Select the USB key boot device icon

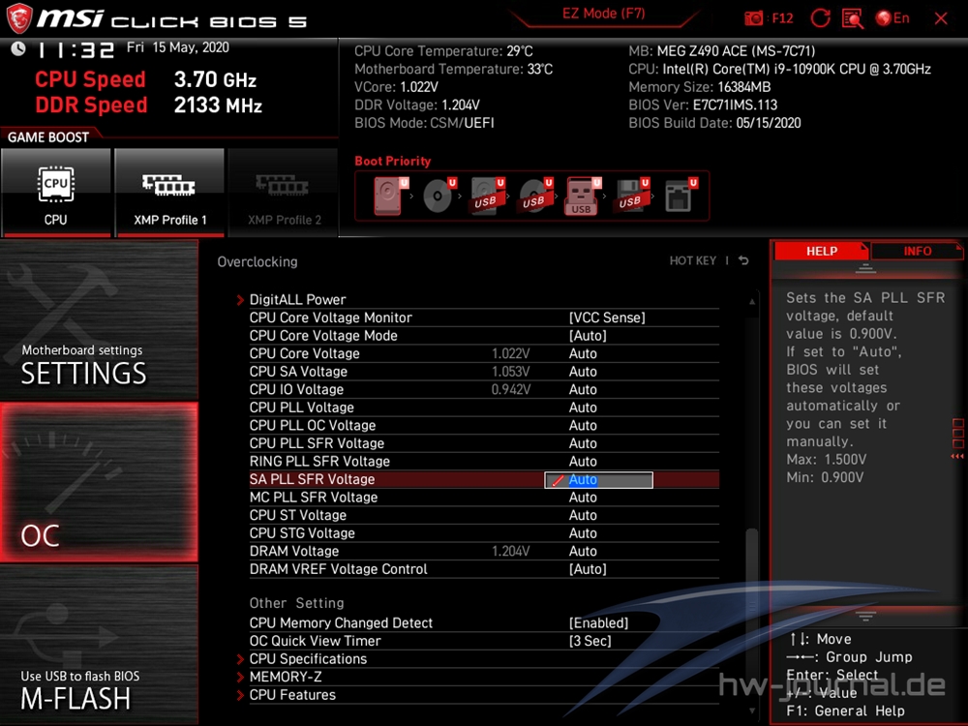coord(582,197)
